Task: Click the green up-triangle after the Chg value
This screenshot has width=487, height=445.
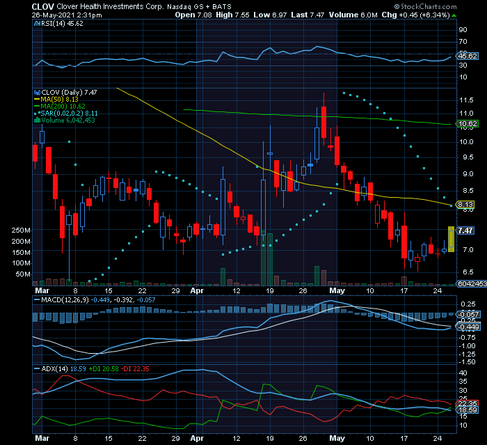Action: pyautogui.click(x=454, y=15)
